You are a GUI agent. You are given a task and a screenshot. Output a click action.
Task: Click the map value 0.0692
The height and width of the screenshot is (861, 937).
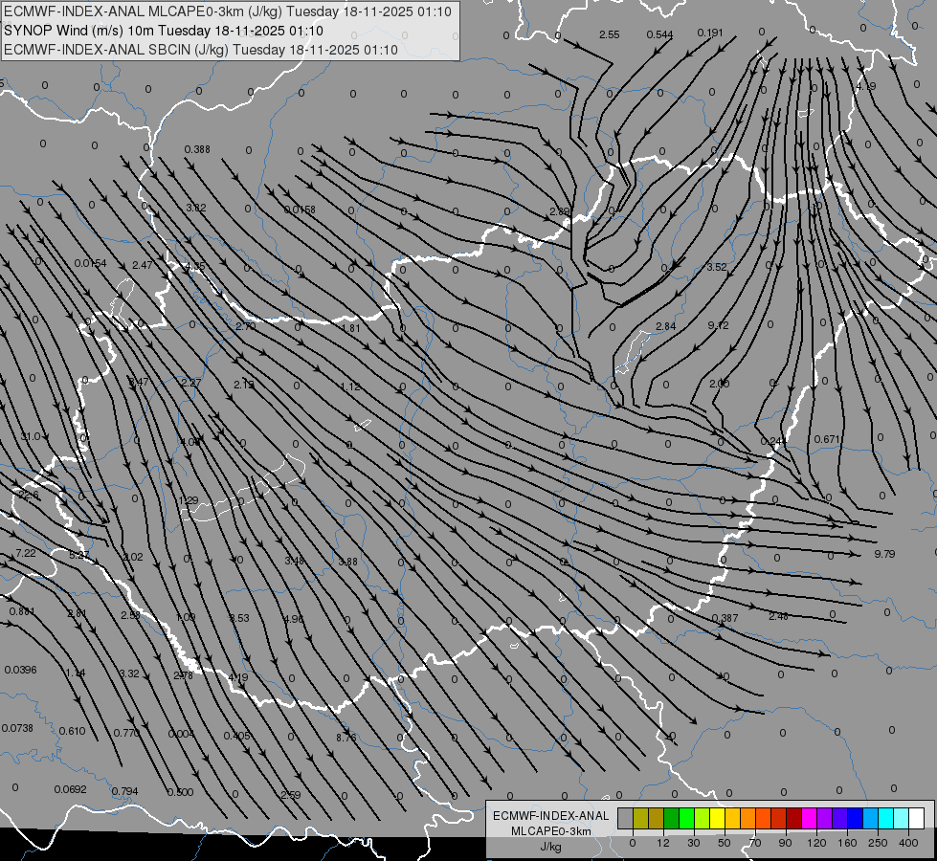click(x=71, y=789)
